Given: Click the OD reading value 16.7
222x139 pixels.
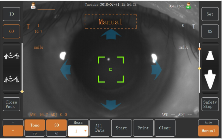Looking at the screenshot, I should [38, 31].
